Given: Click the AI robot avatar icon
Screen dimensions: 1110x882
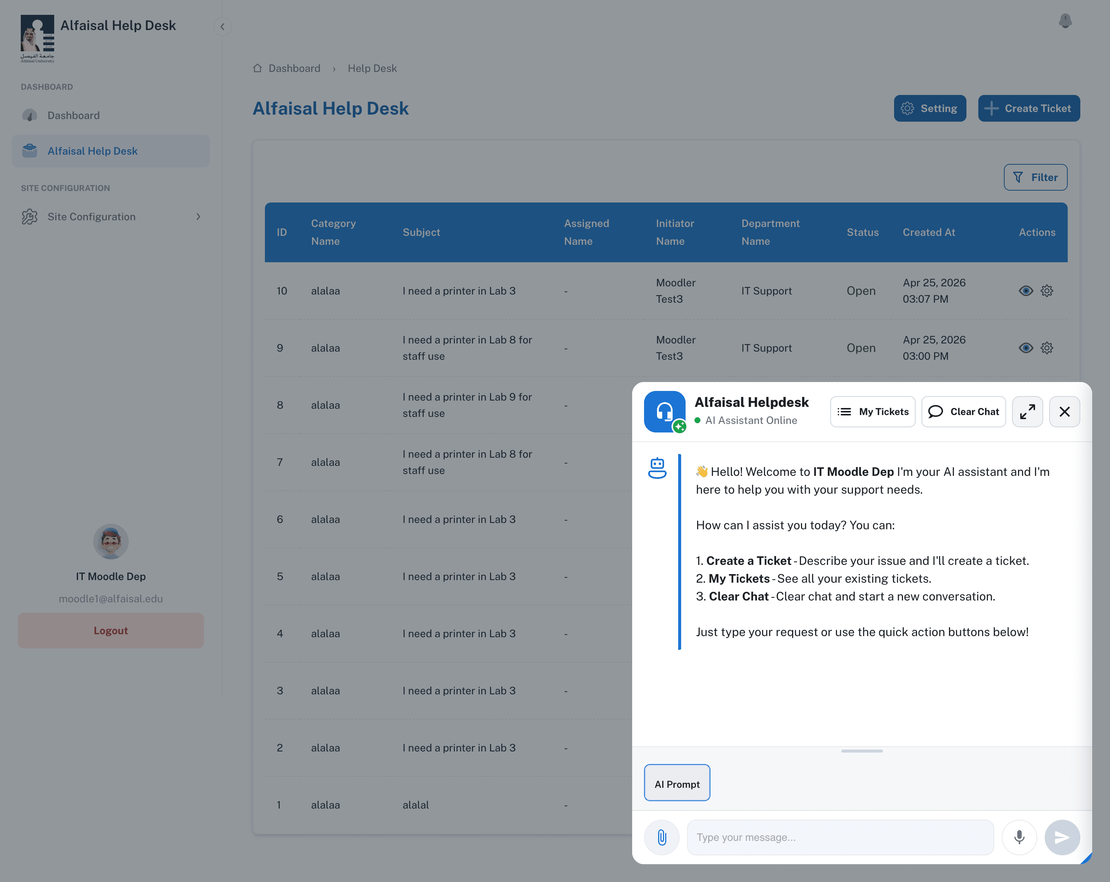Looking at the screenshot, I should [657, 468].
